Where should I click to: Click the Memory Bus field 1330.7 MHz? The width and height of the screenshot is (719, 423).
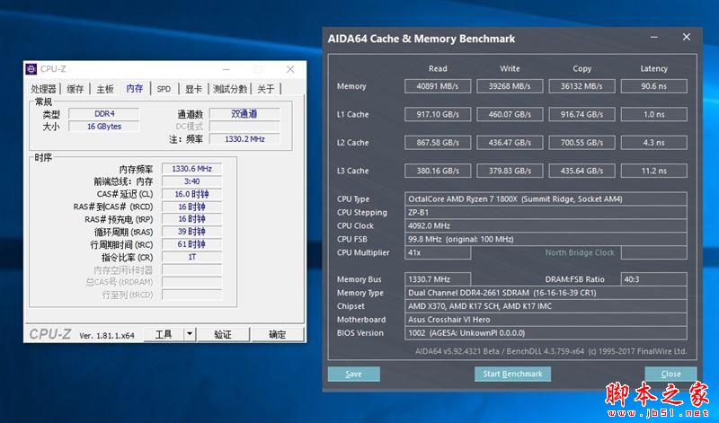[x=438, y=279]
